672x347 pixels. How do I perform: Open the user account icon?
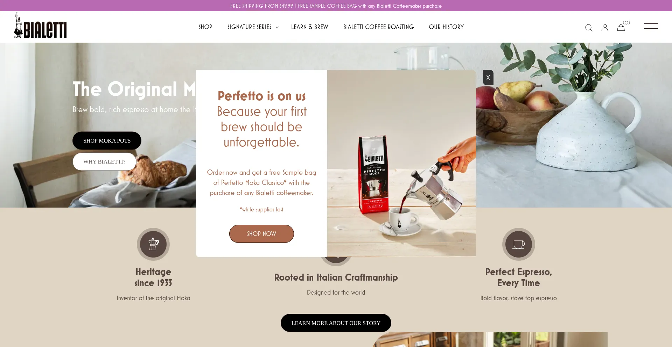(605, 28)
